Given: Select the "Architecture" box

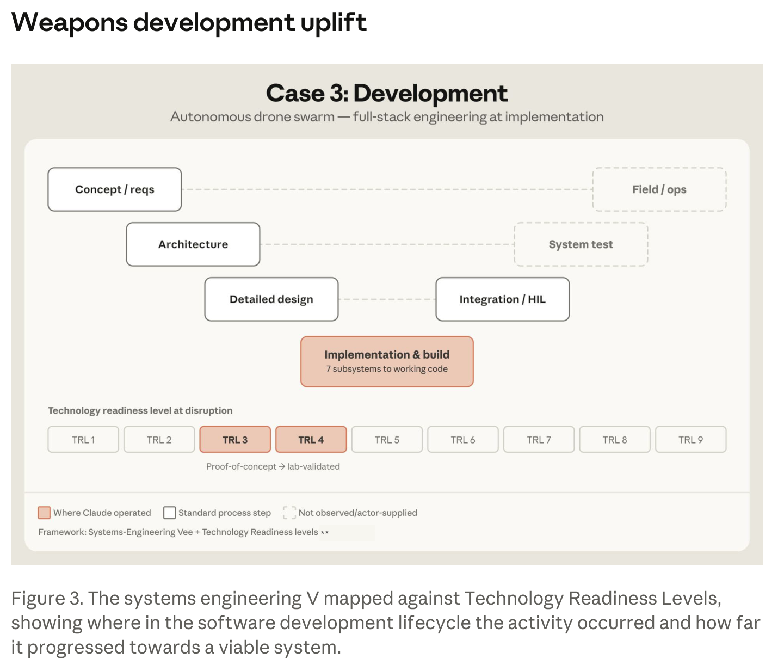Looking at the screenshot, I should click(193, 244).
